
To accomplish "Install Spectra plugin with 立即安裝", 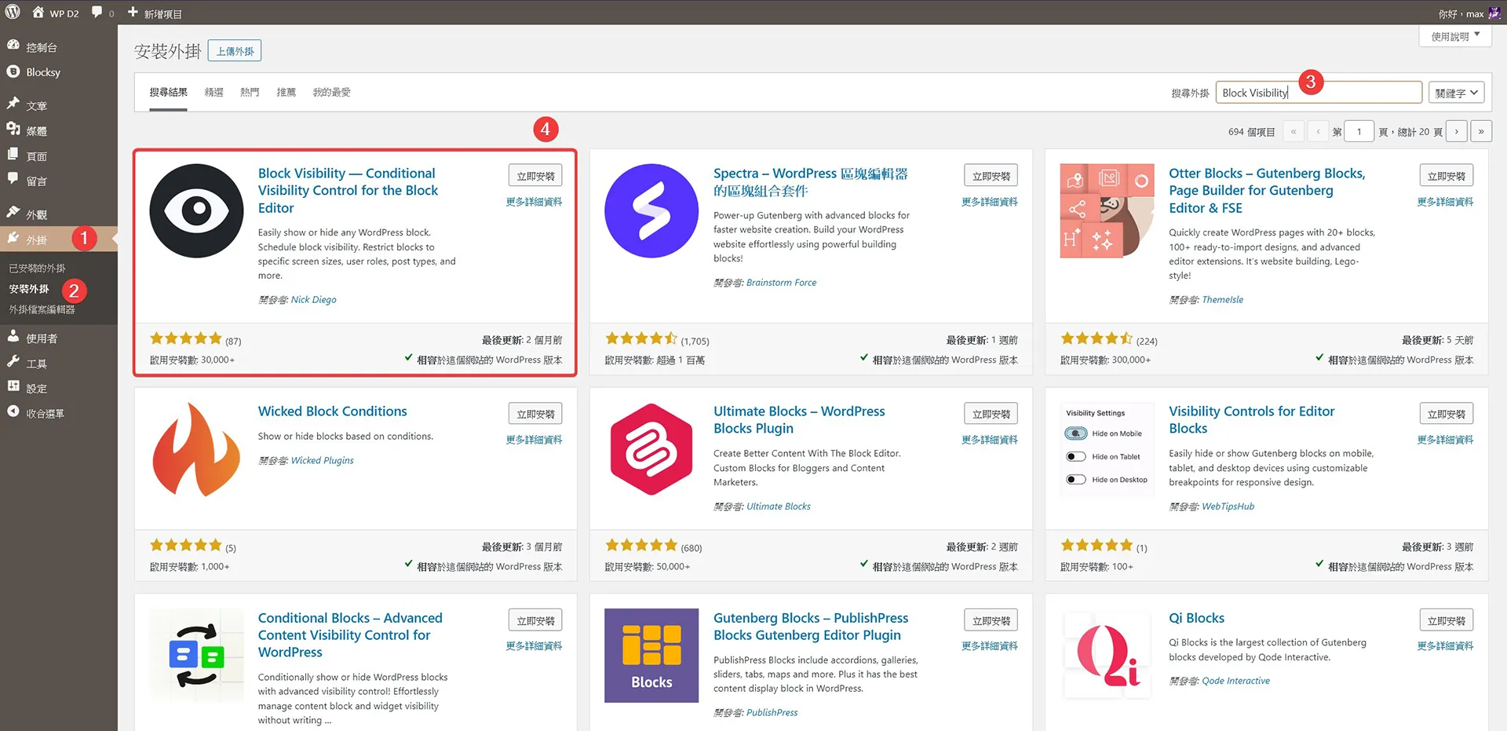I will click(991, 176).
